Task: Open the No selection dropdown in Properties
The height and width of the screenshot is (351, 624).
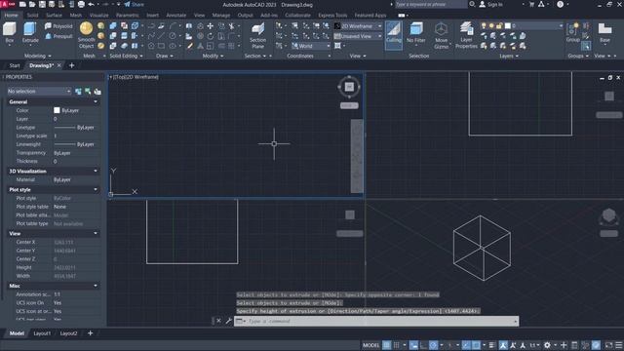Action: [39, 91]
